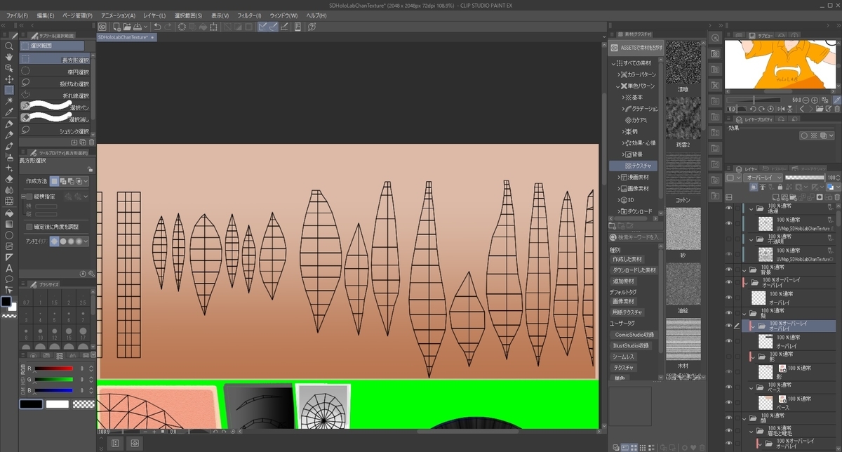This screenshot has width=842, height=452.
Task: Click the Undo arrow in the command bar
Action: (x=157, y=27)
